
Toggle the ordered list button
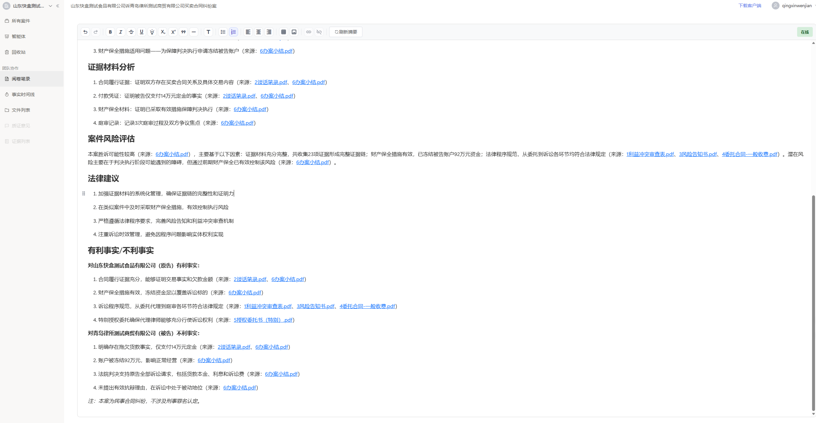tap(233, 32)
